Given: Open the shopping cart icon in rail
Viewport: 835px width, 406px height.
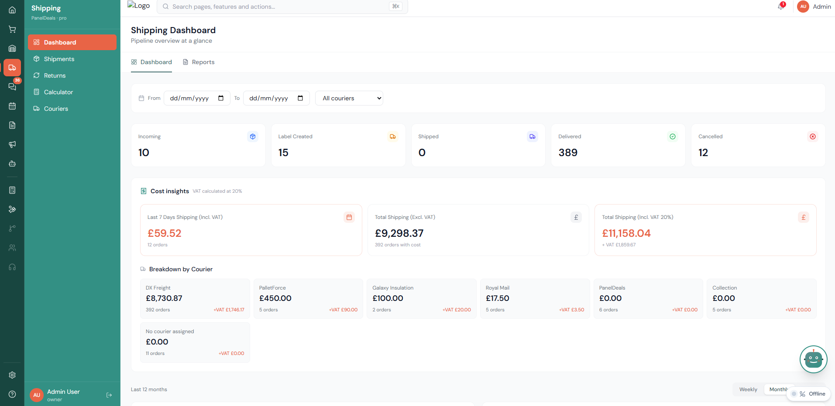Looking at the screenshot, I should pos(12,29).
